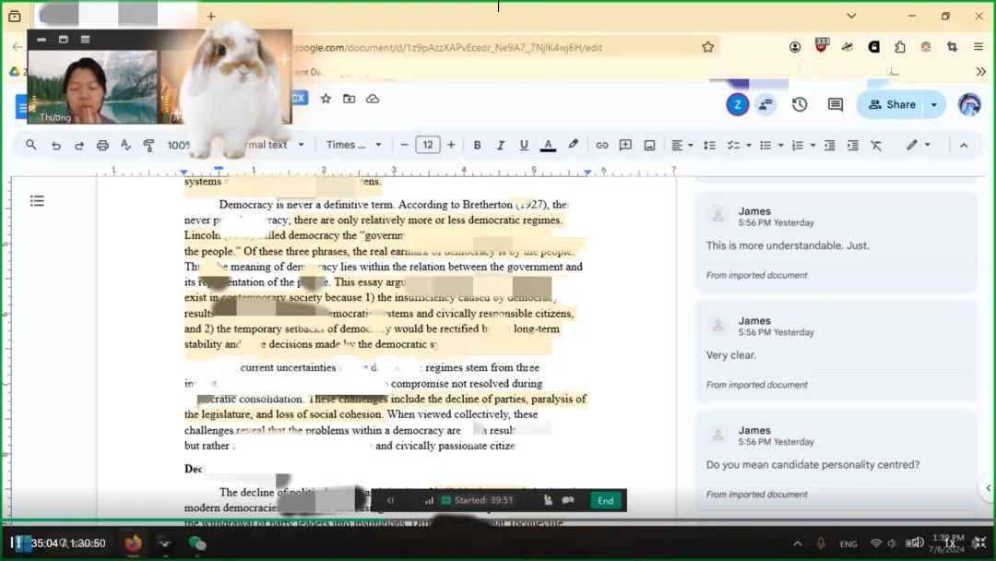Decrease indent of the paragraph
Screen dimensions: 996x561
(830, 146)
